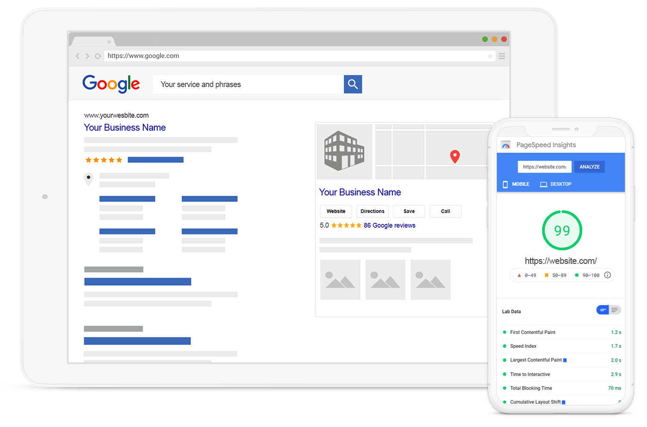Screen dimensions: 647x427
Task: Open the first business photo thumbnail
Action: tap(340, 280)
